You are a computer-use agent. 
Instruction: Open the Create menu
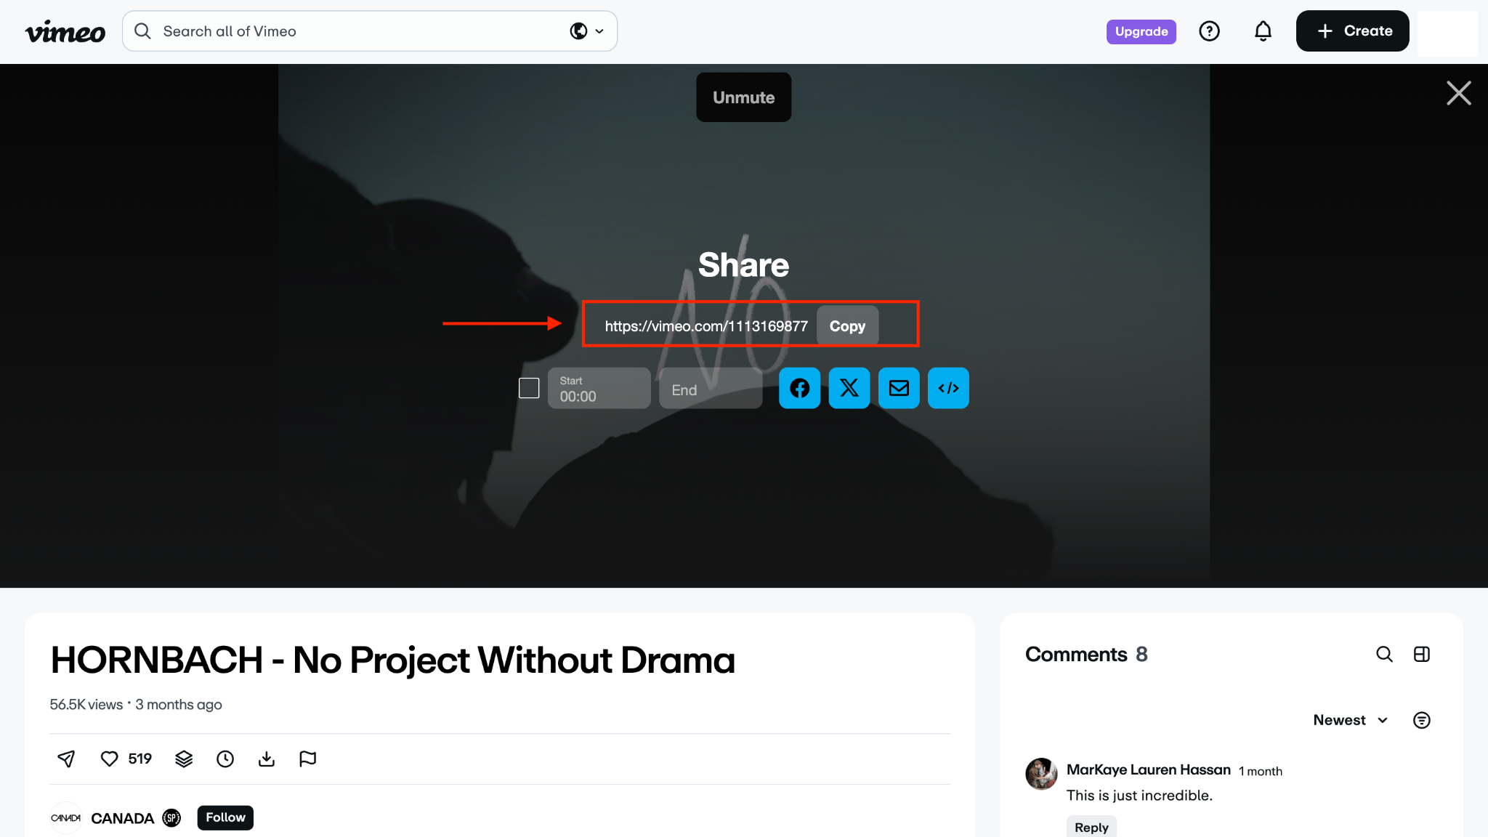[1352, 31]
